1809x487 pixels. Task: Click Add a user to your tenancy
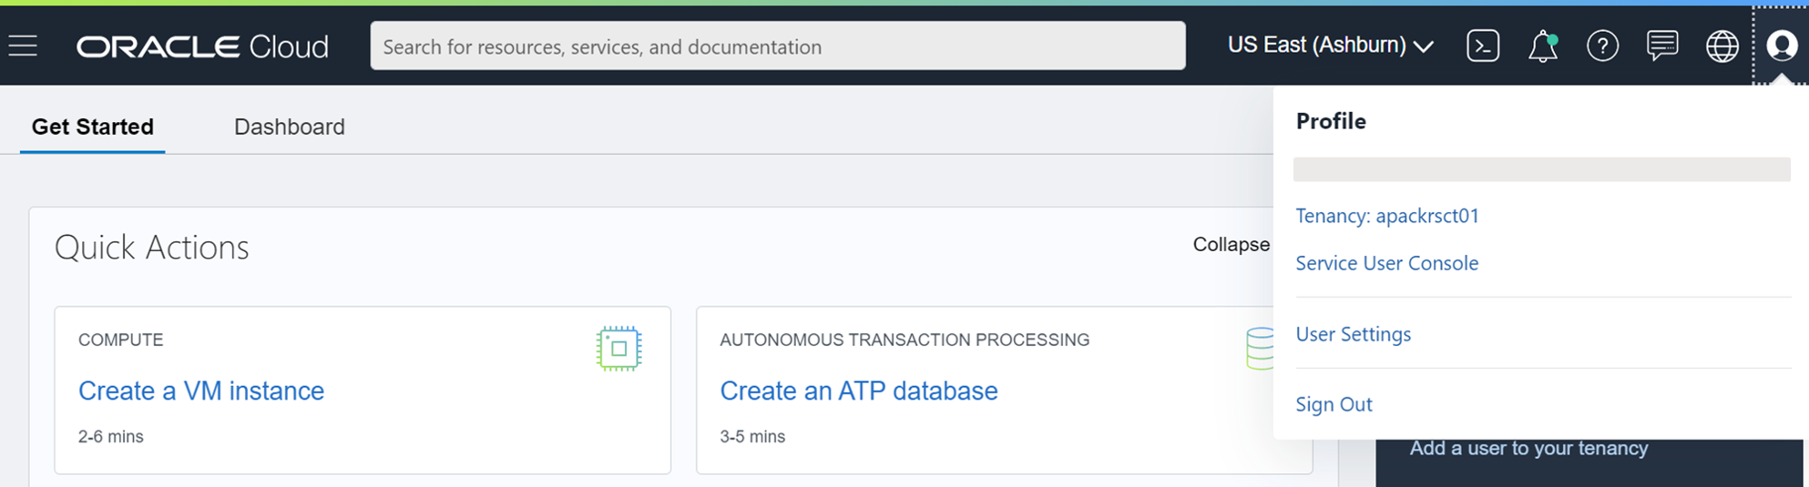pyautogui.click(x=1529, y=448)
